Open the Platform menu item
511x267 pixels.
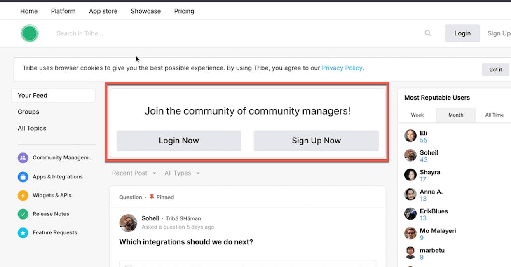[63, 11]
